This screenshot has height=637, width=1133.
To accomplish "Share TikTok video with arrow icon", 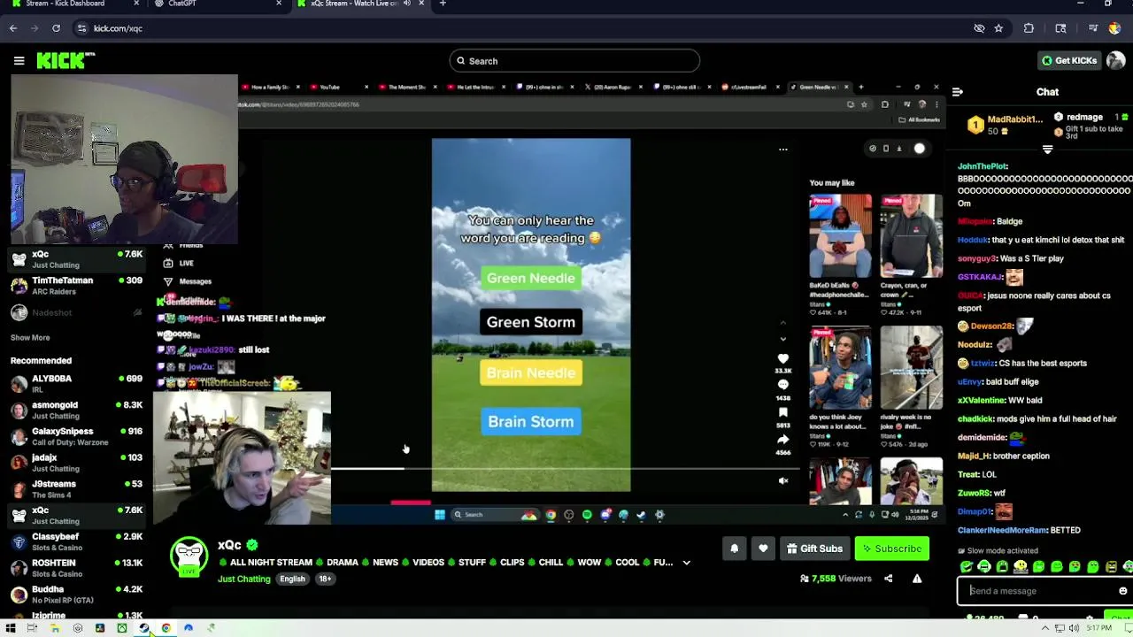I will click(782, 440).
